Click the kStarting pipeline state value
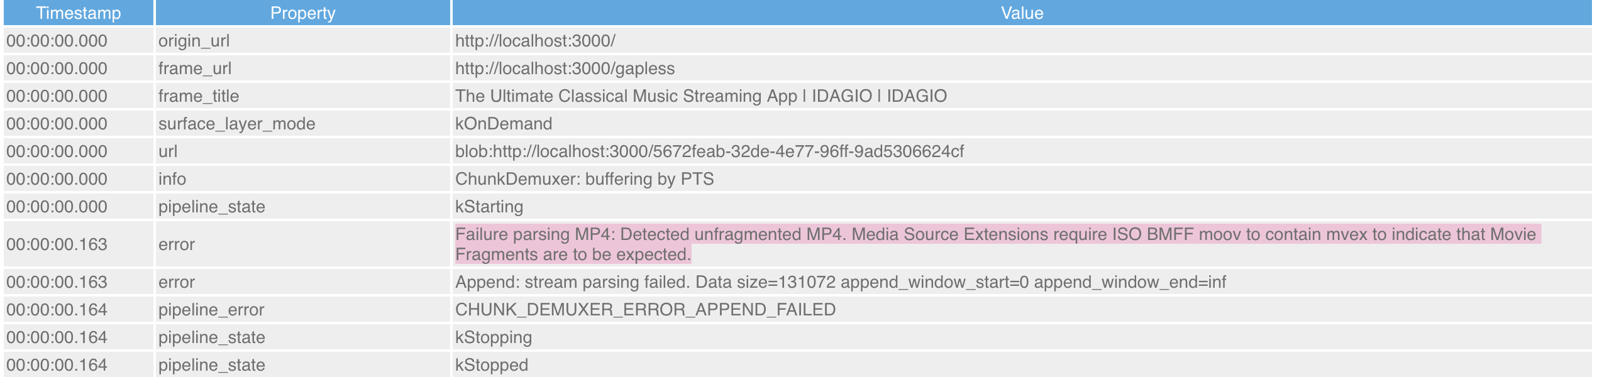Viewport: 1597px width, 382px height. coord(489,207)
